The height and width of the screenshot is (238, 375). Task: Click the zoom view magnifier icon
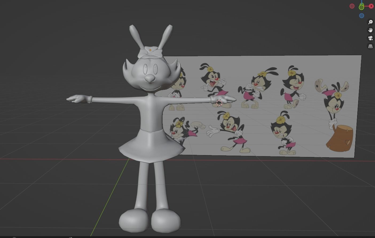click(370, 22)
